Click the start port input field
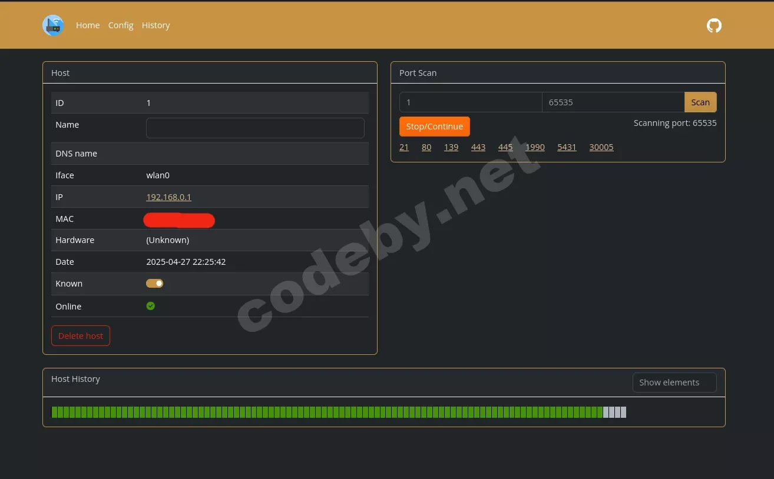Image resolution: width=774 pixels, height=479 pixels. (470, 102)
